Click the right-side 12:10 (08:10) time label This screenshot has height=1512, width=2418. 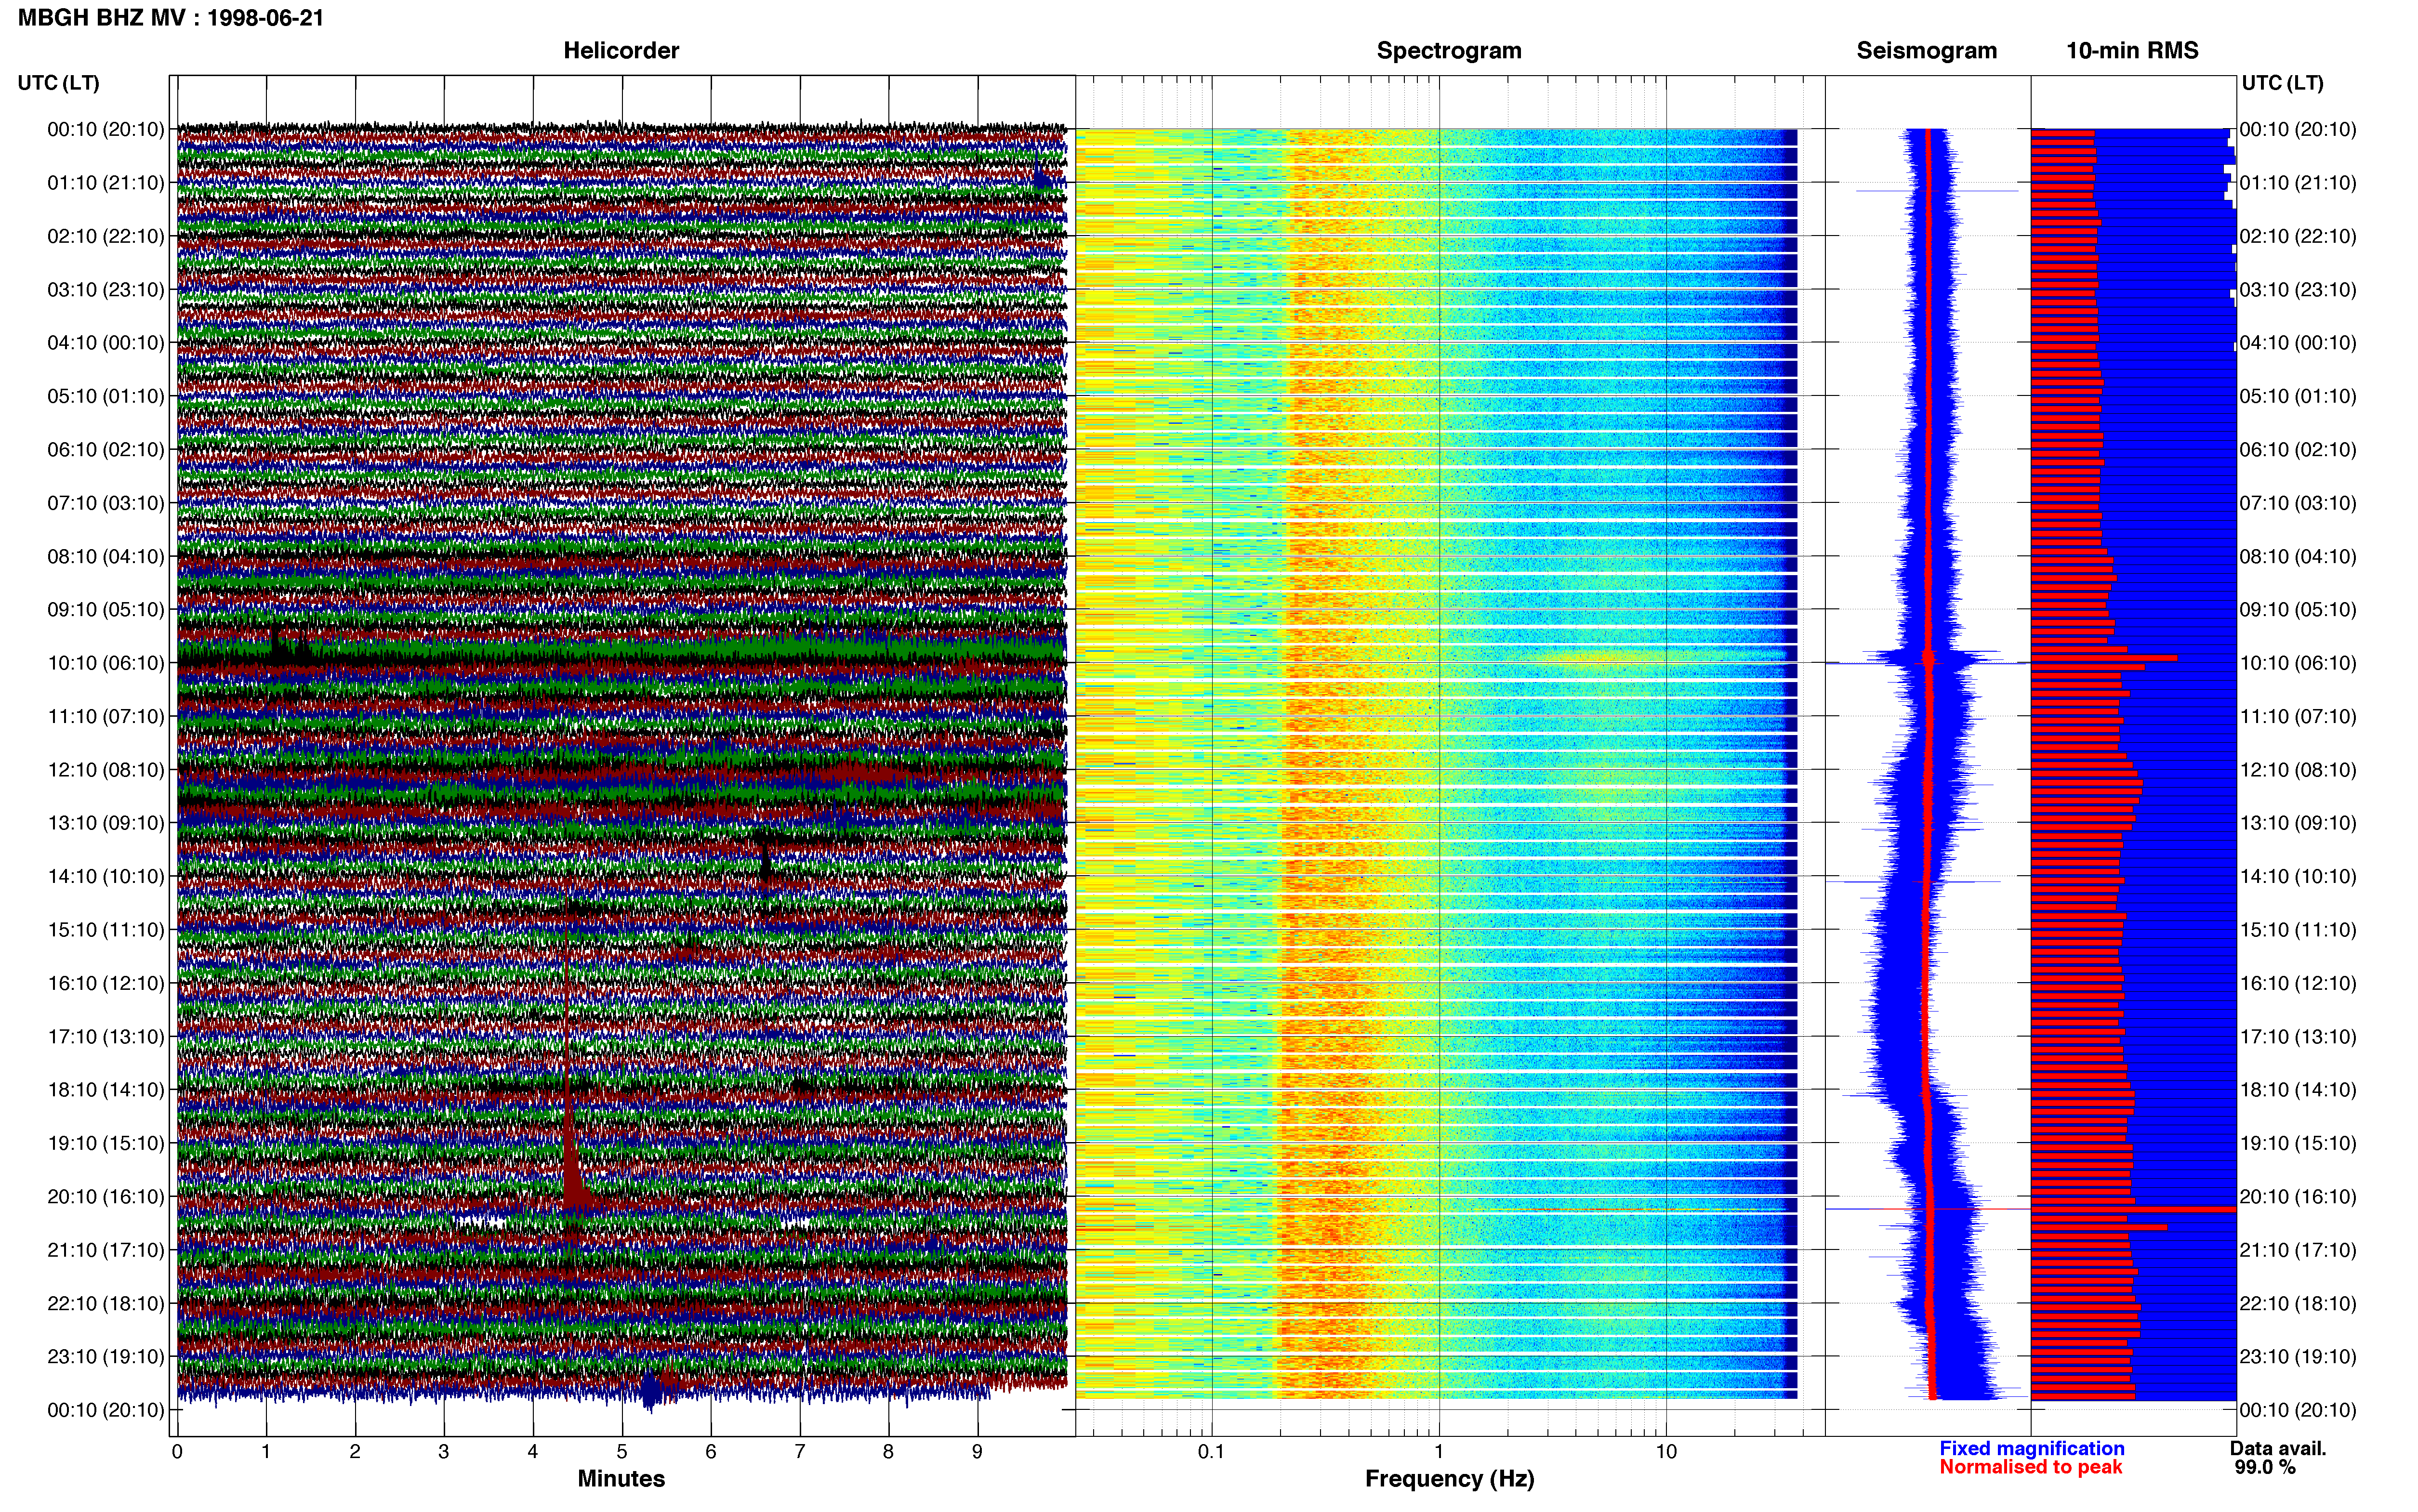(x=2298, y=770)
